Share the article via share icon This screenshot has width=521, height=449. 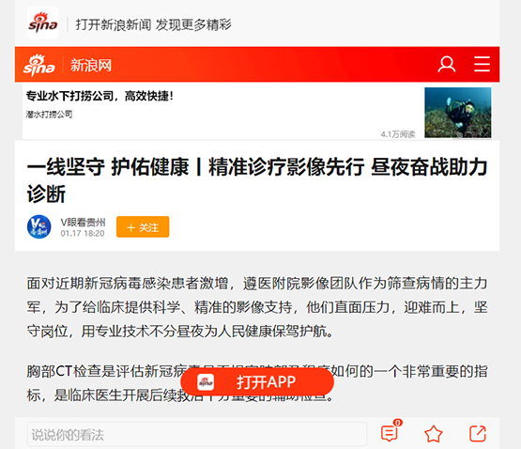478,434
